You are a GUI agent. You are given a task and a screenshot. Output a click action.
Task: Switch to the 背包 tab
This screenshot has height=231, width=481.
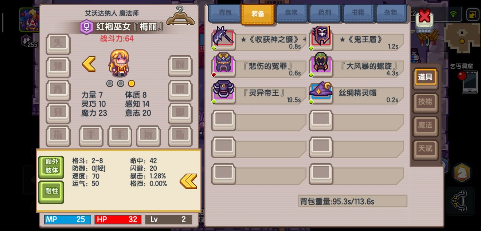225,13
